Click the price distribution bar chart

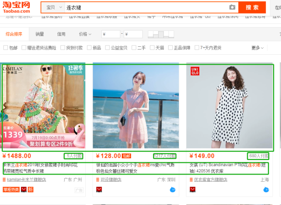tap(161, 34)
